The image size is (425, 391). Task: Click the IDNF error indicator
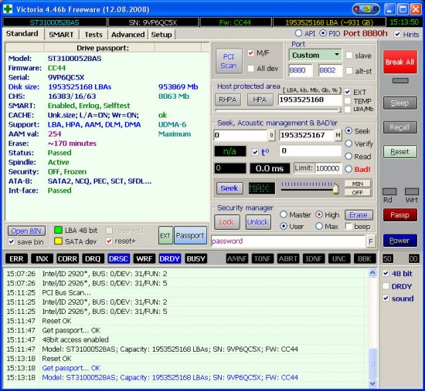click(x=314, y=258)
